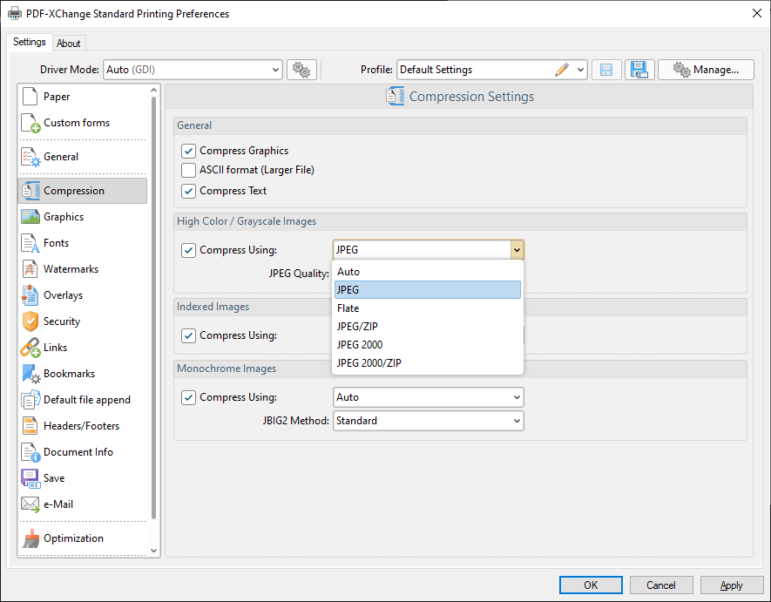Toggle the Compress Text checkbox
The height and width of the screenshot is (602, 771).
188,191
